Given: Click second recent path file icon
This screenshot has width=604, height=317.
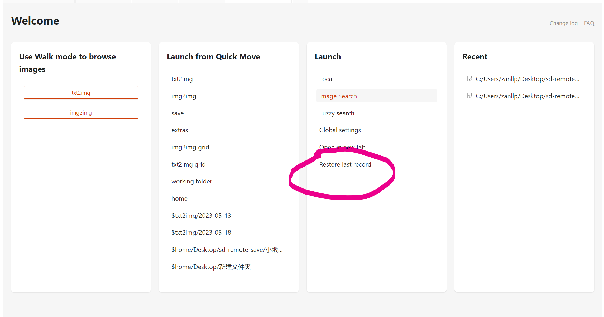Looking at the screenshot, I should tap(469, 96).
